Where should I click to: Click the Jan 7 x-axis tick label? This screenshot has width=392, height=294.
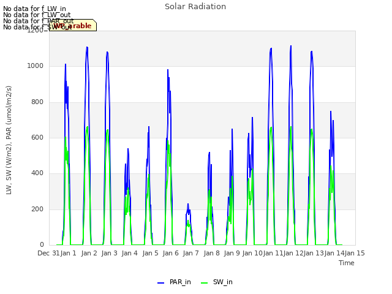point(190,253)
